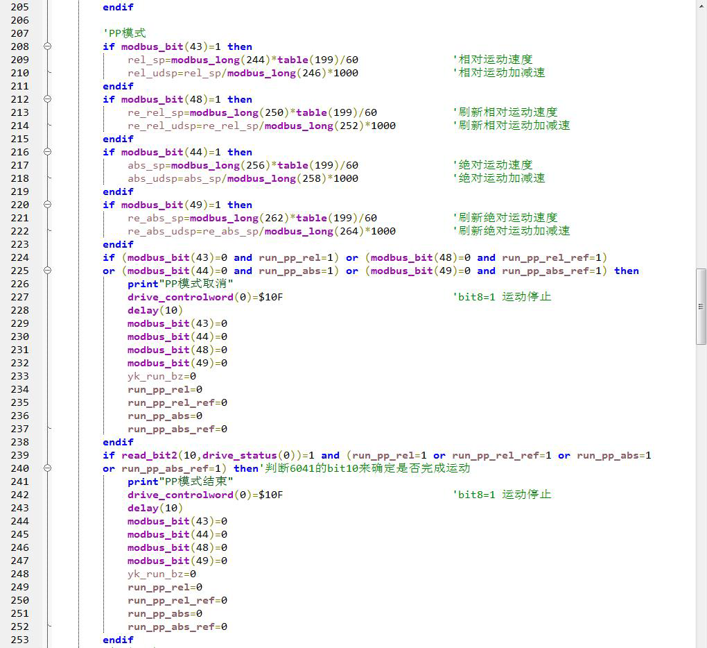Collapse the modbus_bit(49) block at line 220

point(47,205)
